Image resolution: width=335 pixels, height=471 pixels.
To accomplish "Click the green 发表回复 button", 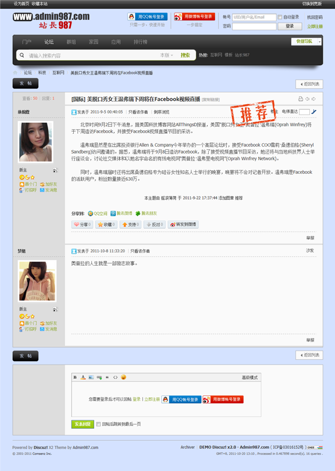I will pos(83,424).
